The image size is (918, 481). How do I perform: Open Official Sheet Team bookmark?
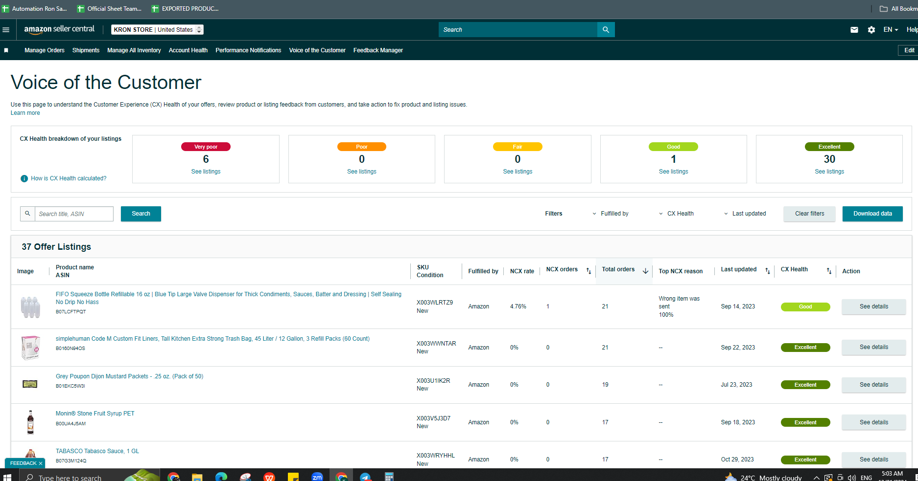tap(110, 9)
